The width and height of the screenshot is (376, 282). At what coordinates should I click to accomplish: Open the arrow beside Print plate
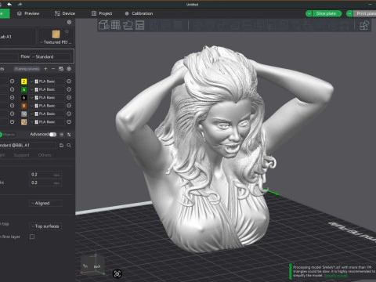(x=349, y=13)
